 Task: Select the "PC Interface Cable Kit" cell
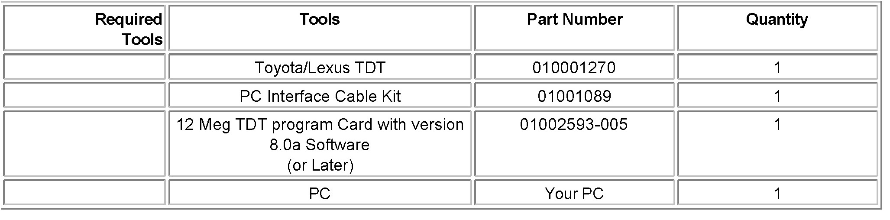(320, 96)
